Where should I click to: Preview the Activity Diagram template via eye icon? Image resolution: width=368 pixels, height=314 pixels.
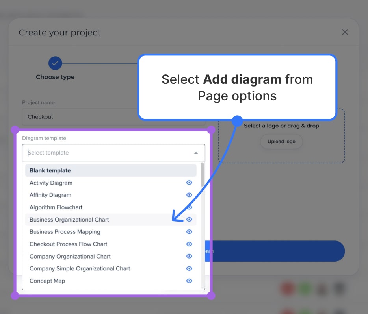pyautogui.click(x=189, y=183)
